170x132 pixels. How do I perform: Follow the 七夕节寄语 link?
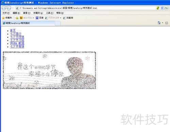coord(17,46)
